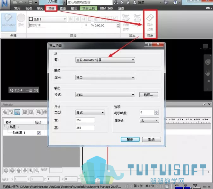Image resolution: width=213 pixels, height=189 pixels.
Task: Open the 源 dropdown showing 当前 Animator 场景
Action: coord(105,60)
